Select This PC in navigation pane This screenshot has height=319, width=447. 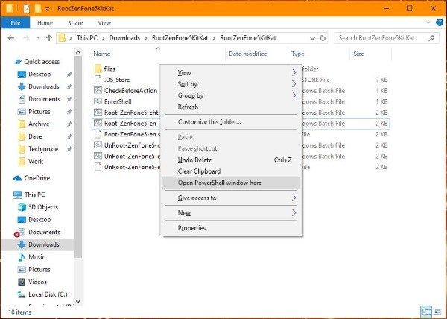(x=34, y=195)
